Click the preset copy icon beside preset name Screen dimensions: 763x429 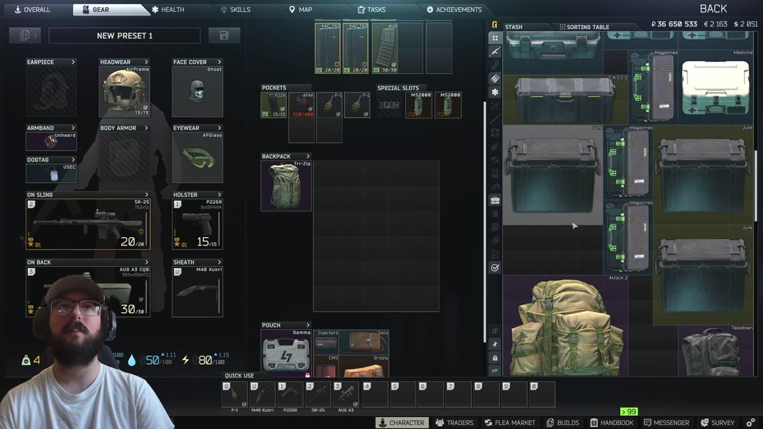coord(25,36)
